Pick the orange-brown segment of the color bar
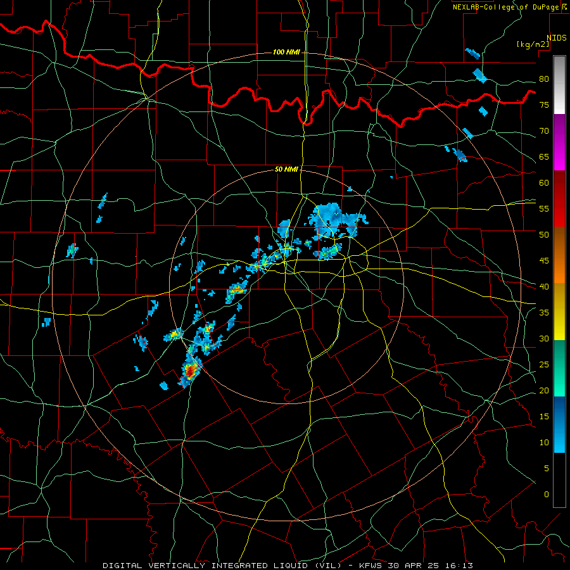 (x=559, y=255)
